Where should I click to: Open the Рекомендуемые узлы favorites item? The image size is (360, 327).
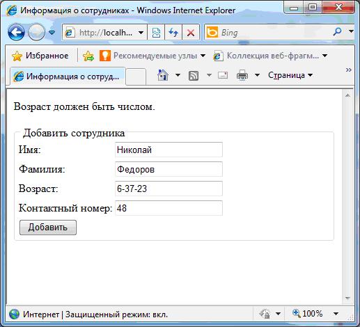click(x=152, y=56)
